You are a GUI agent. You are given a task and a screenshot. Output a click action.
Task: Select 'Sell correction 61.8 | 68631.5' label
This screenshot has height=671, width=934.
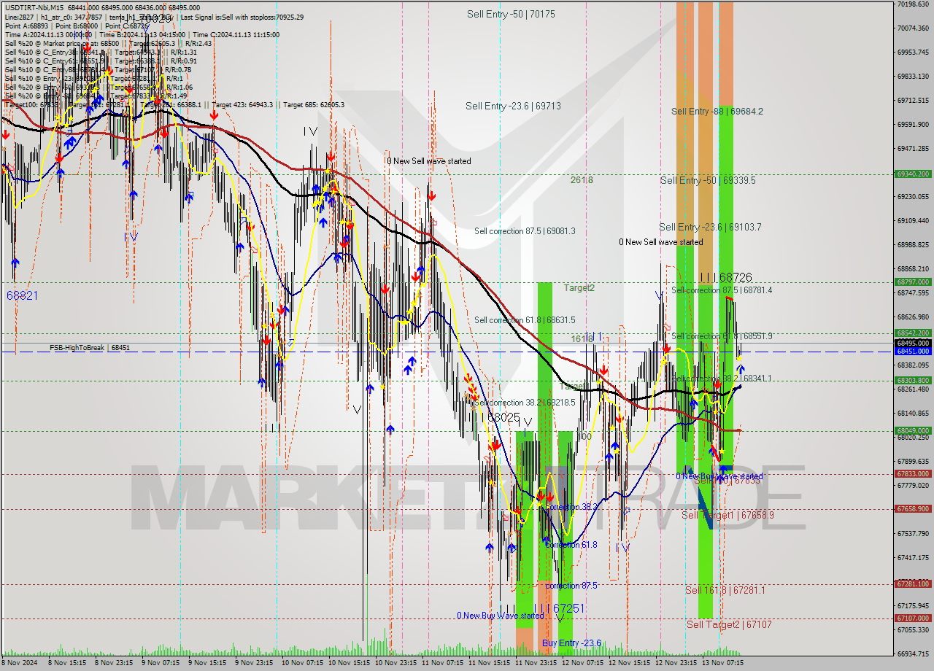coord(525,320)
